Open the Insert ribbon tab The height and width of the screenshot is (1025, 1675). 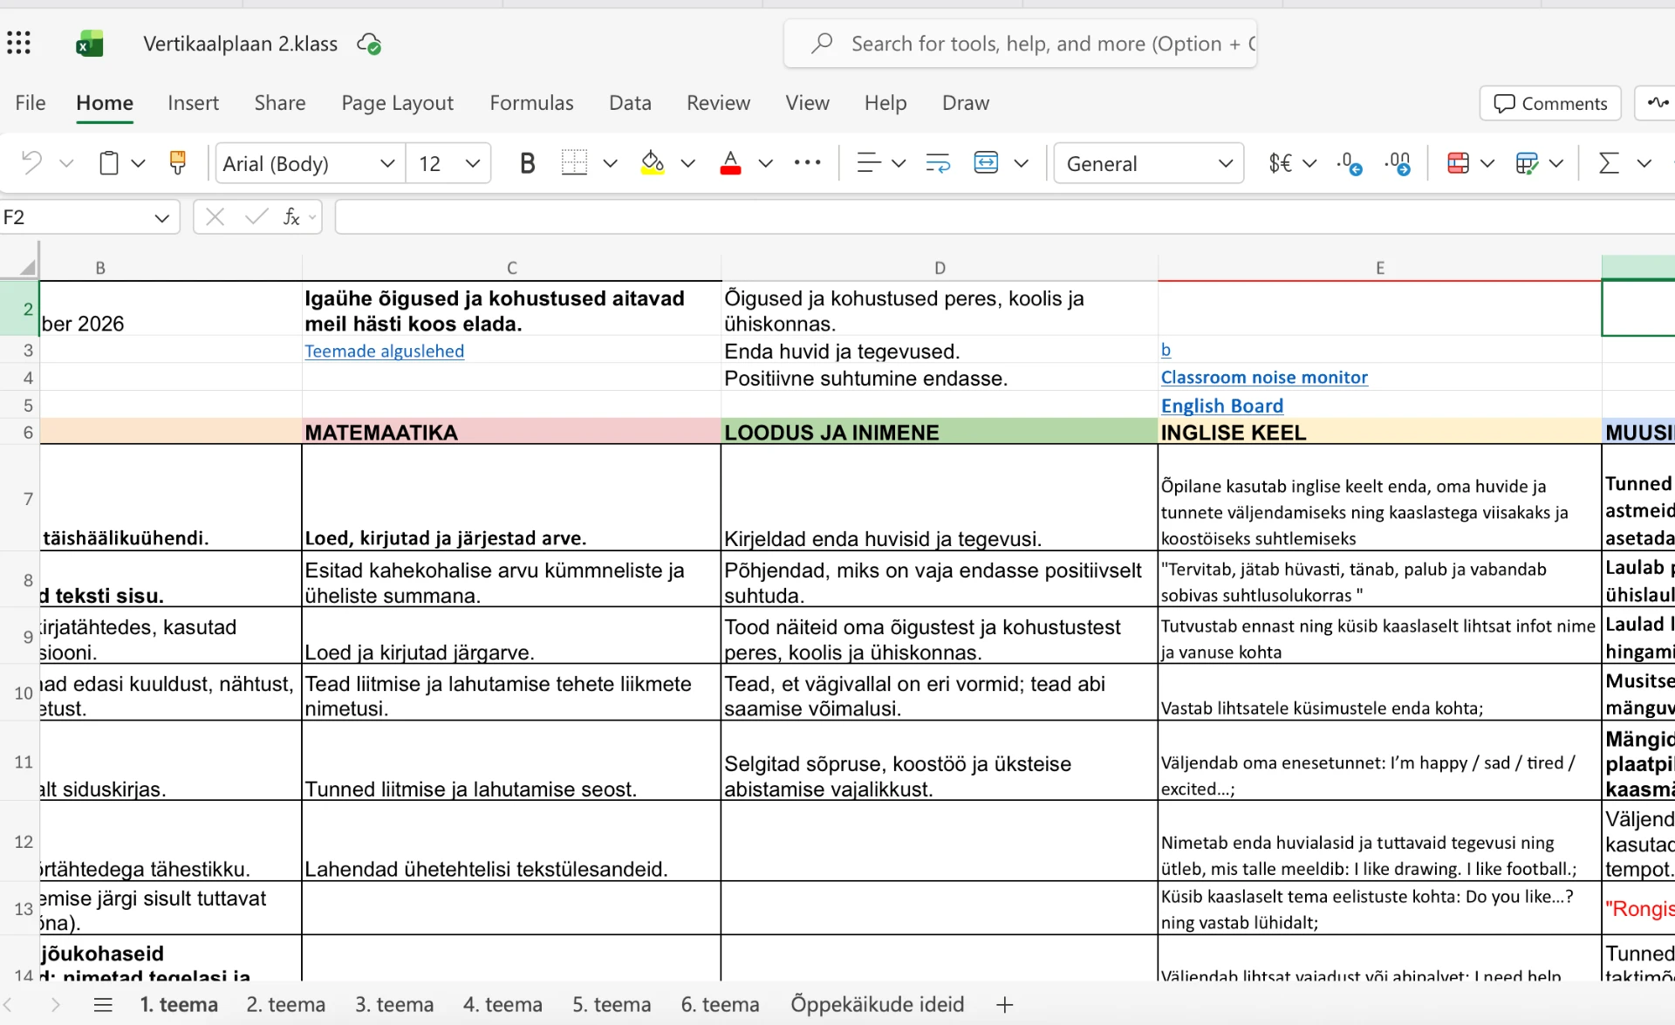(193, 103)
